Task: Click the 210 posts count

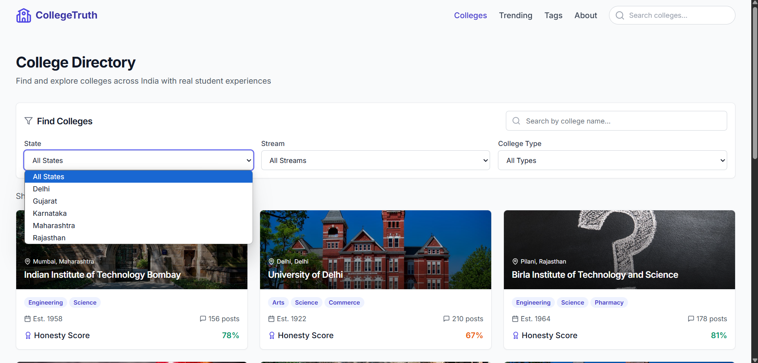Action: [x=468, y=319]
